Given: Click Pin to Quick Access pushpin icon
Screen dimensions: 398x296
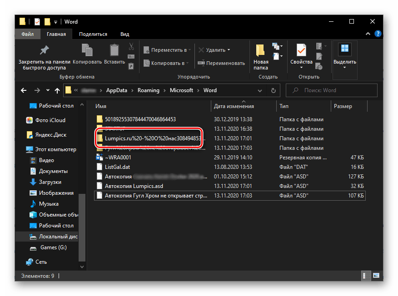Looking at the screenshot, I should pos(45,50).
